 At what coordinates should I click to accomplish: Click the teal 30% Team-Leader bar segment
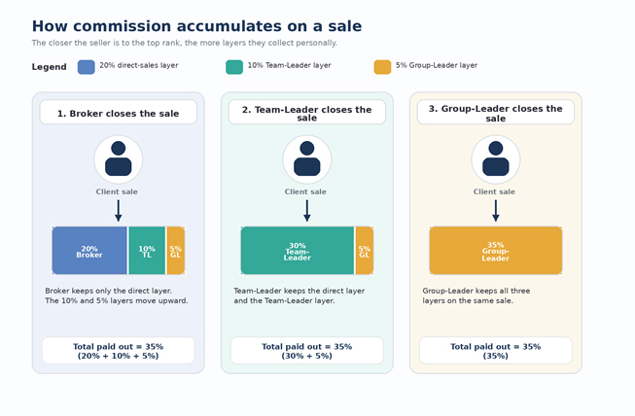tap(298, 251)
